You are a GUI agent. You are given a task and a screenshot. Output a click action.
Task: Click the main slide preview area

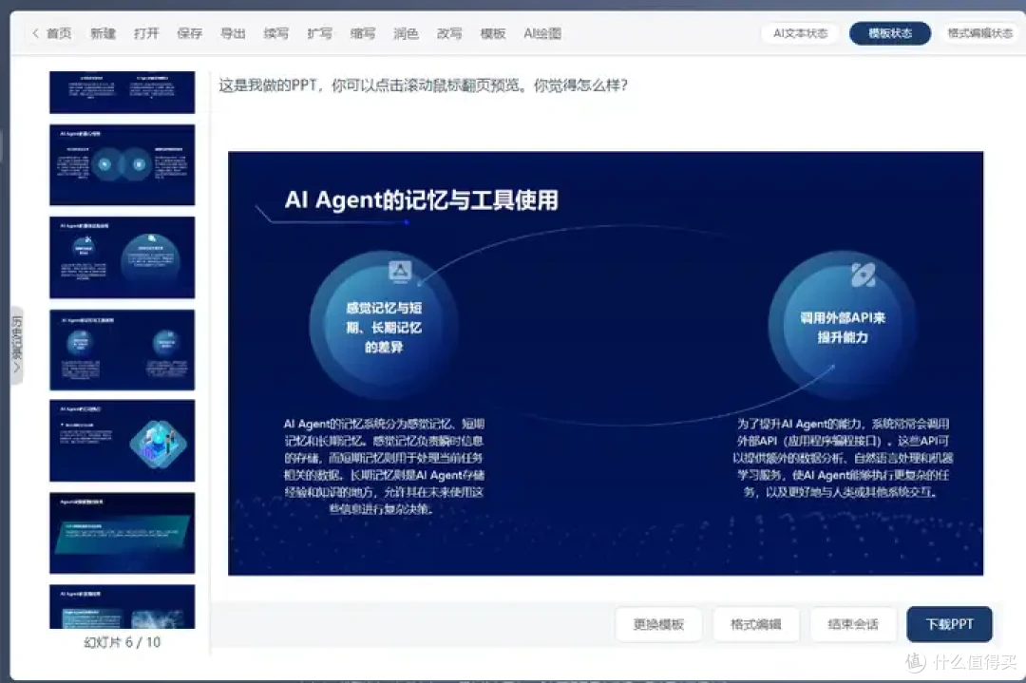click(605, 363)
